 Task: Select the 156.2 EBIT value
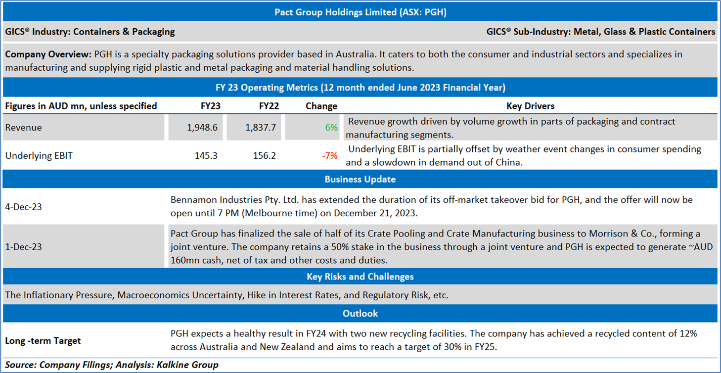pos(264,156)
